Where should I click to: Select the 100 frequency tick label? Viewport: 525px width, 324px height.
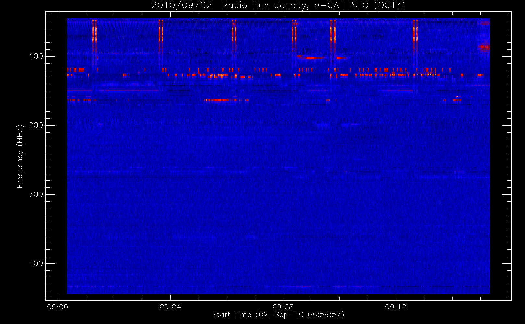pyautogui.click(x=36, y=56)
